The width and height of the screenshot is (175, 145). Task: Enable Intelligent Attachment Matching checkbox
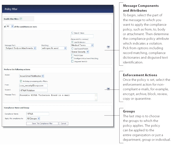[x=72, y=58]
